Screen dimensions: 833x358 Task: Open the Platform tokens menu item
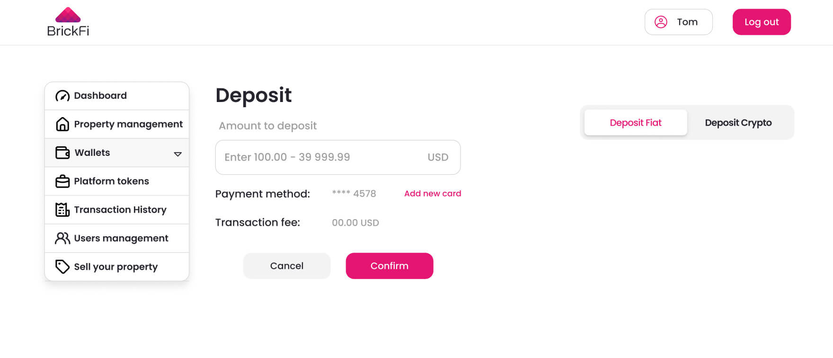[112, 181]
